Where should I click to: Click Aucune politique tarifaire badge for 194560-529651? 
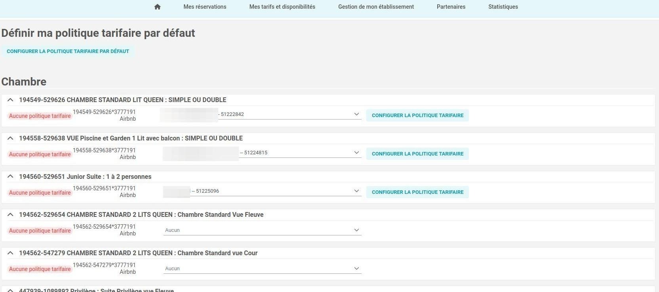(40, 193)
